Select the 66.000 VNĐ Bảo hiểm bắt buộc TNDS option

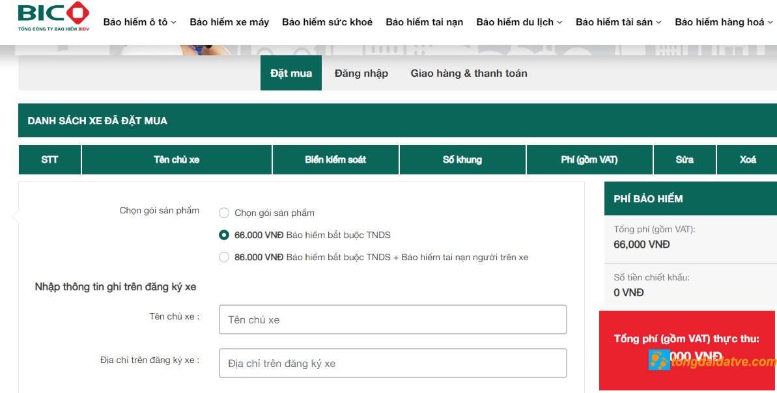pyautogui.click(x=224, y=235)
